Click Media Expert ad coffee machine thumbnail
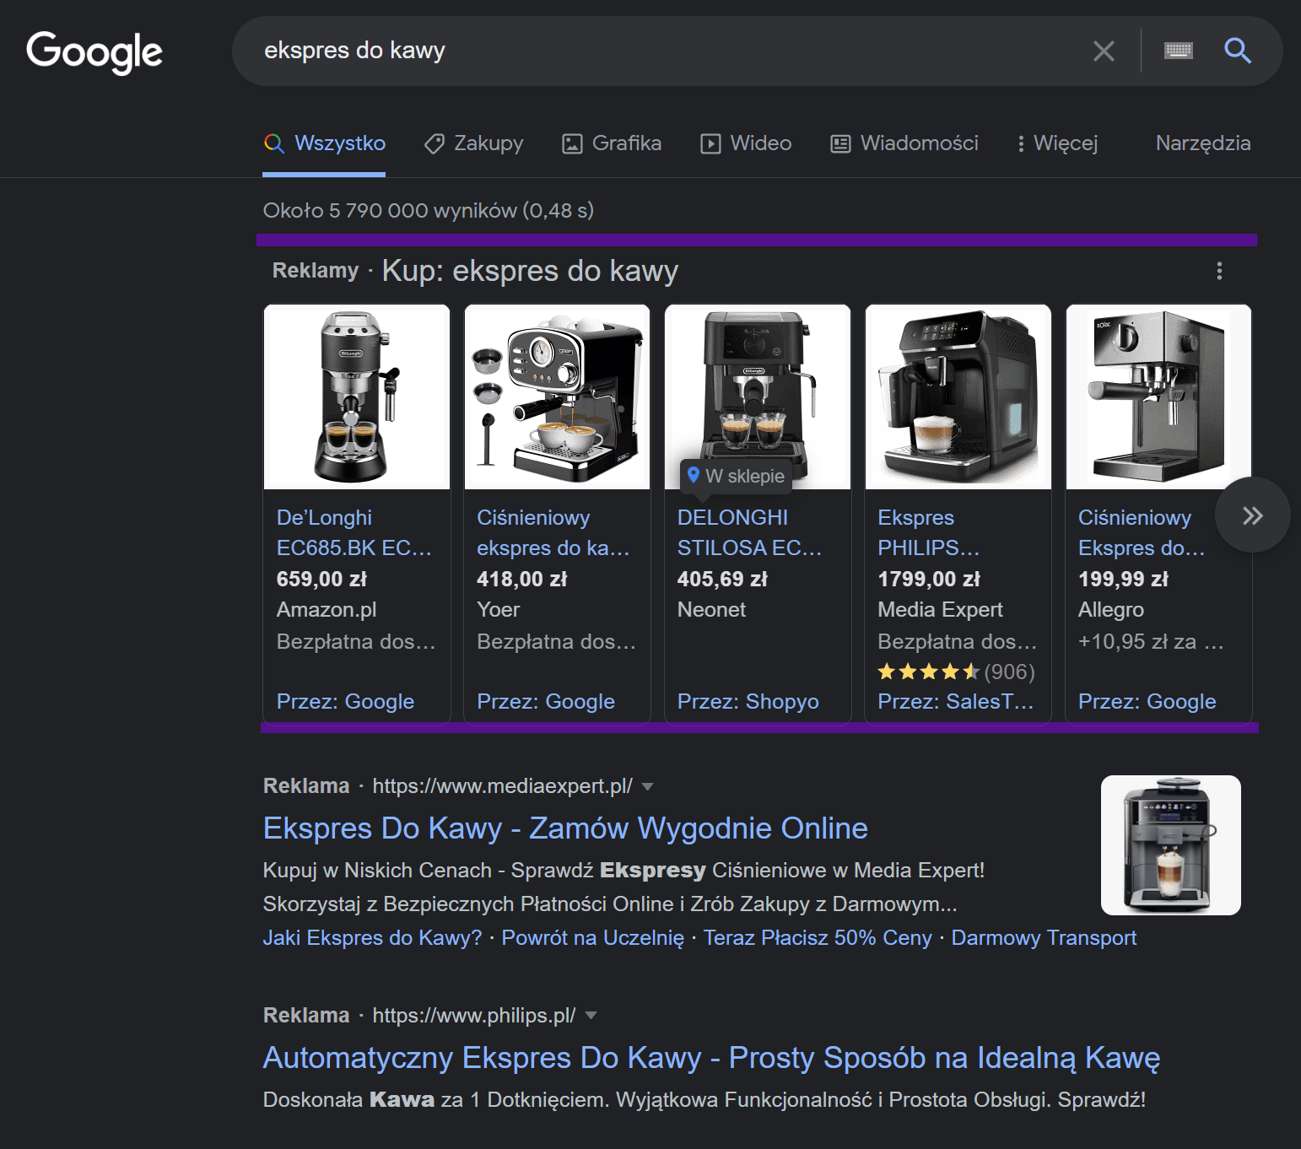This screenshot has height=1149, width=1301. [x=1170, y=845]
